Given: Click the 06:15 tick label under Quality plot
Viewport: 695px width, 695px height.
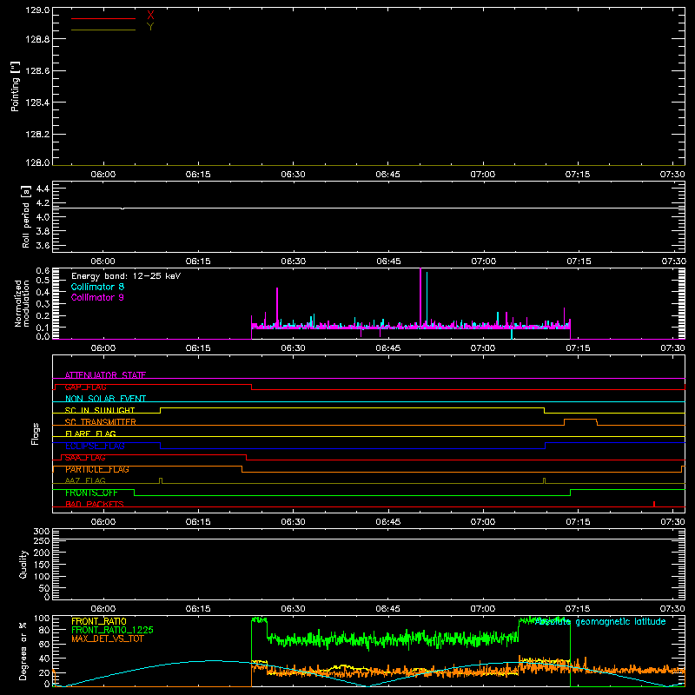Looking at the screenshot, I should point(198,609).
